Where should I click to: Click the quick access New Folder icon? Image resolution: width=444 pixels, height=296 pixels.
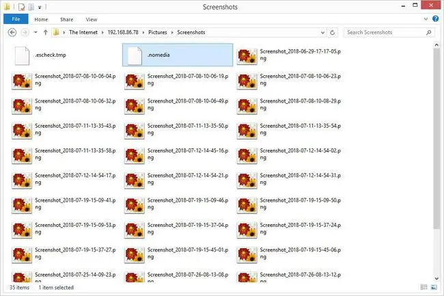31,7
